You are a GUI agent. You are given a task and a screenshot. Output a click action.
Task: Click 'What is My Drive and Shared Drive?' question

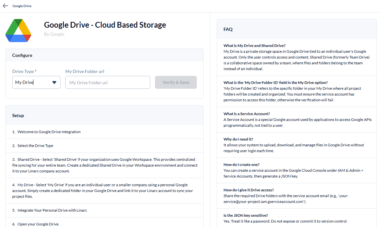pos(254,45)
